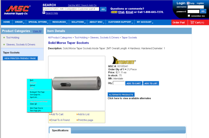Click the Taper Sockets breadcrumb link
209x138 pixels.
click(129, 38)
